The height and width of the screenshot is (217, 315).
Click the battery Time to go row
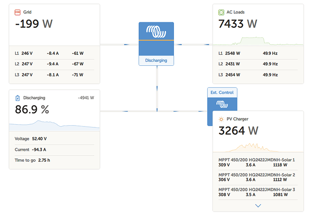tap(54, 160)
